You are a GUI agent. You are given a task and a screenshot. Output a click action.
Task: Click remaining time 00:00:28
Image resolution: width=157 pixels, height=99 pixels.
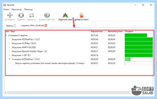[x=111, y=35]
